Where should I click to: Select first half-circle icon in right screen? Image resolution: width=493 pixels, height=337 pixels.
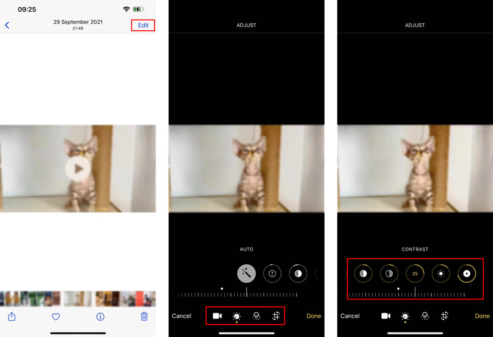click(x=363, y=274)
